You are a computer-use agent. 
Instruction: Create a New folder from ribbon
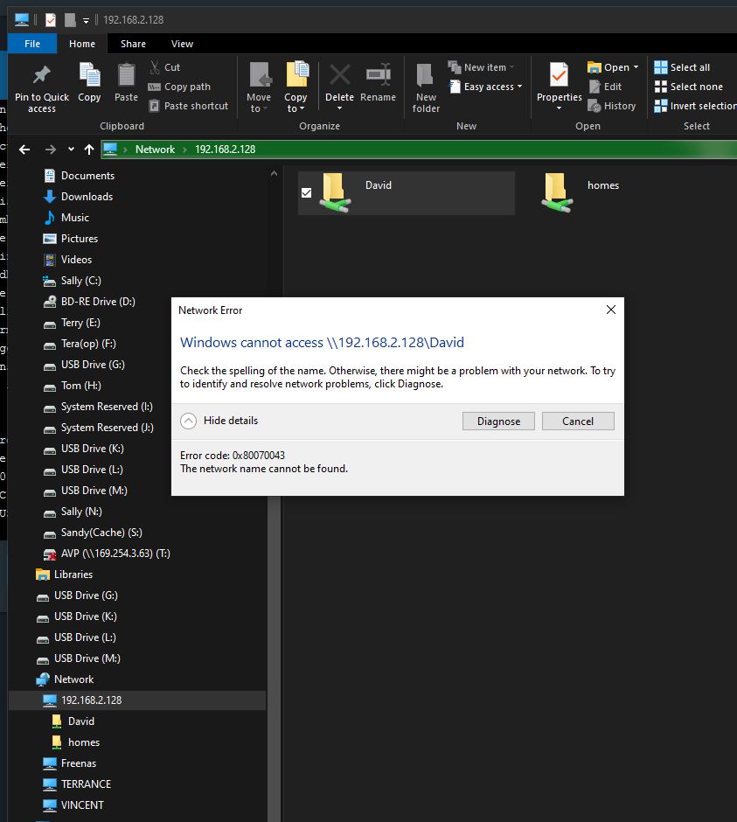click(x=426, y=88)
